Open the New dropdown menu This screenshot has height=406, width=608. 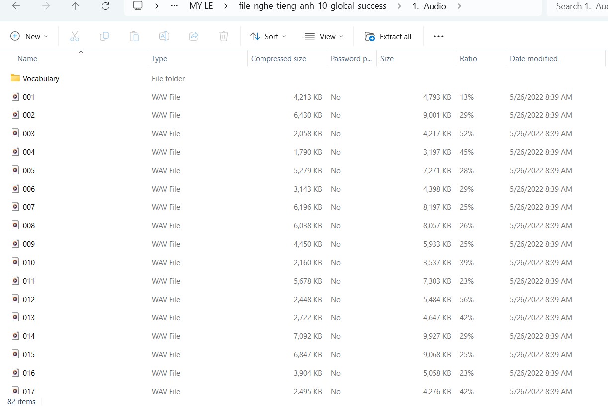[x=29, y=36]
